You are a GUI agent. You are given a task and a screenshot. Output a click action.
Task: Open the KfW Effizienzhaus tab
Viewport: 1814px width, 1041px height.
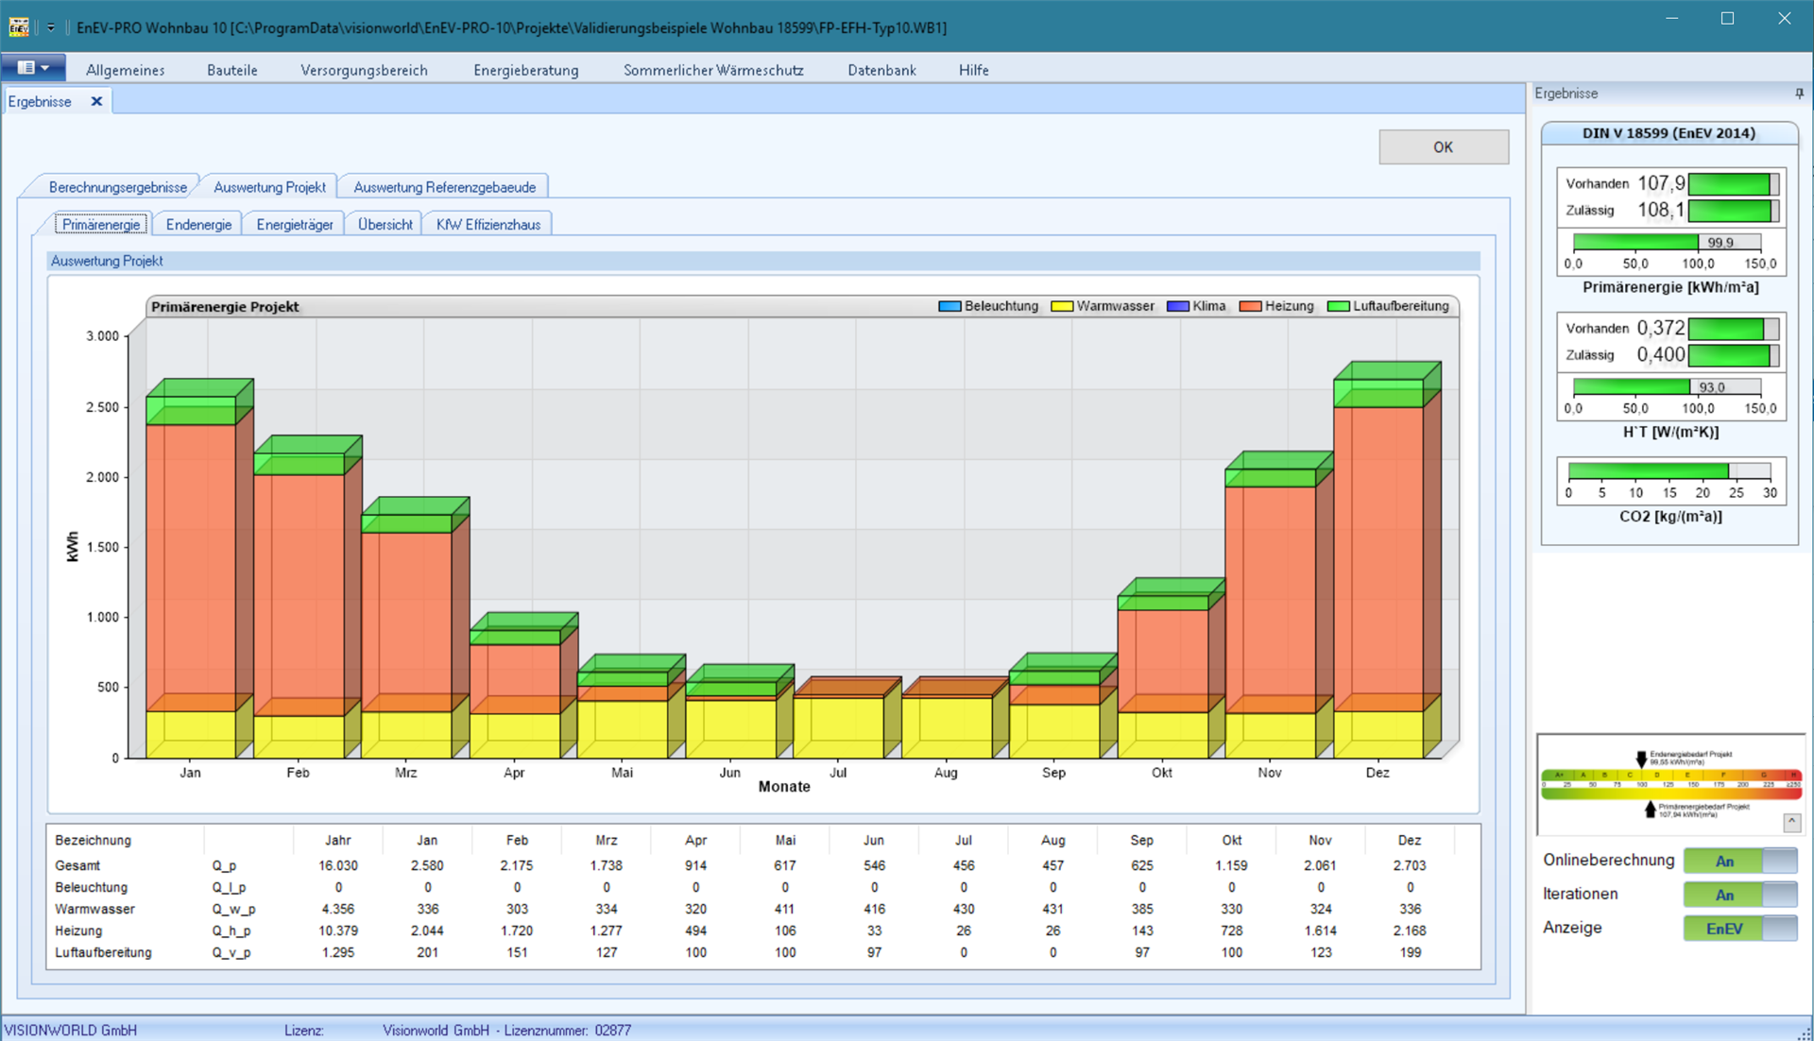tap(488, 224)
